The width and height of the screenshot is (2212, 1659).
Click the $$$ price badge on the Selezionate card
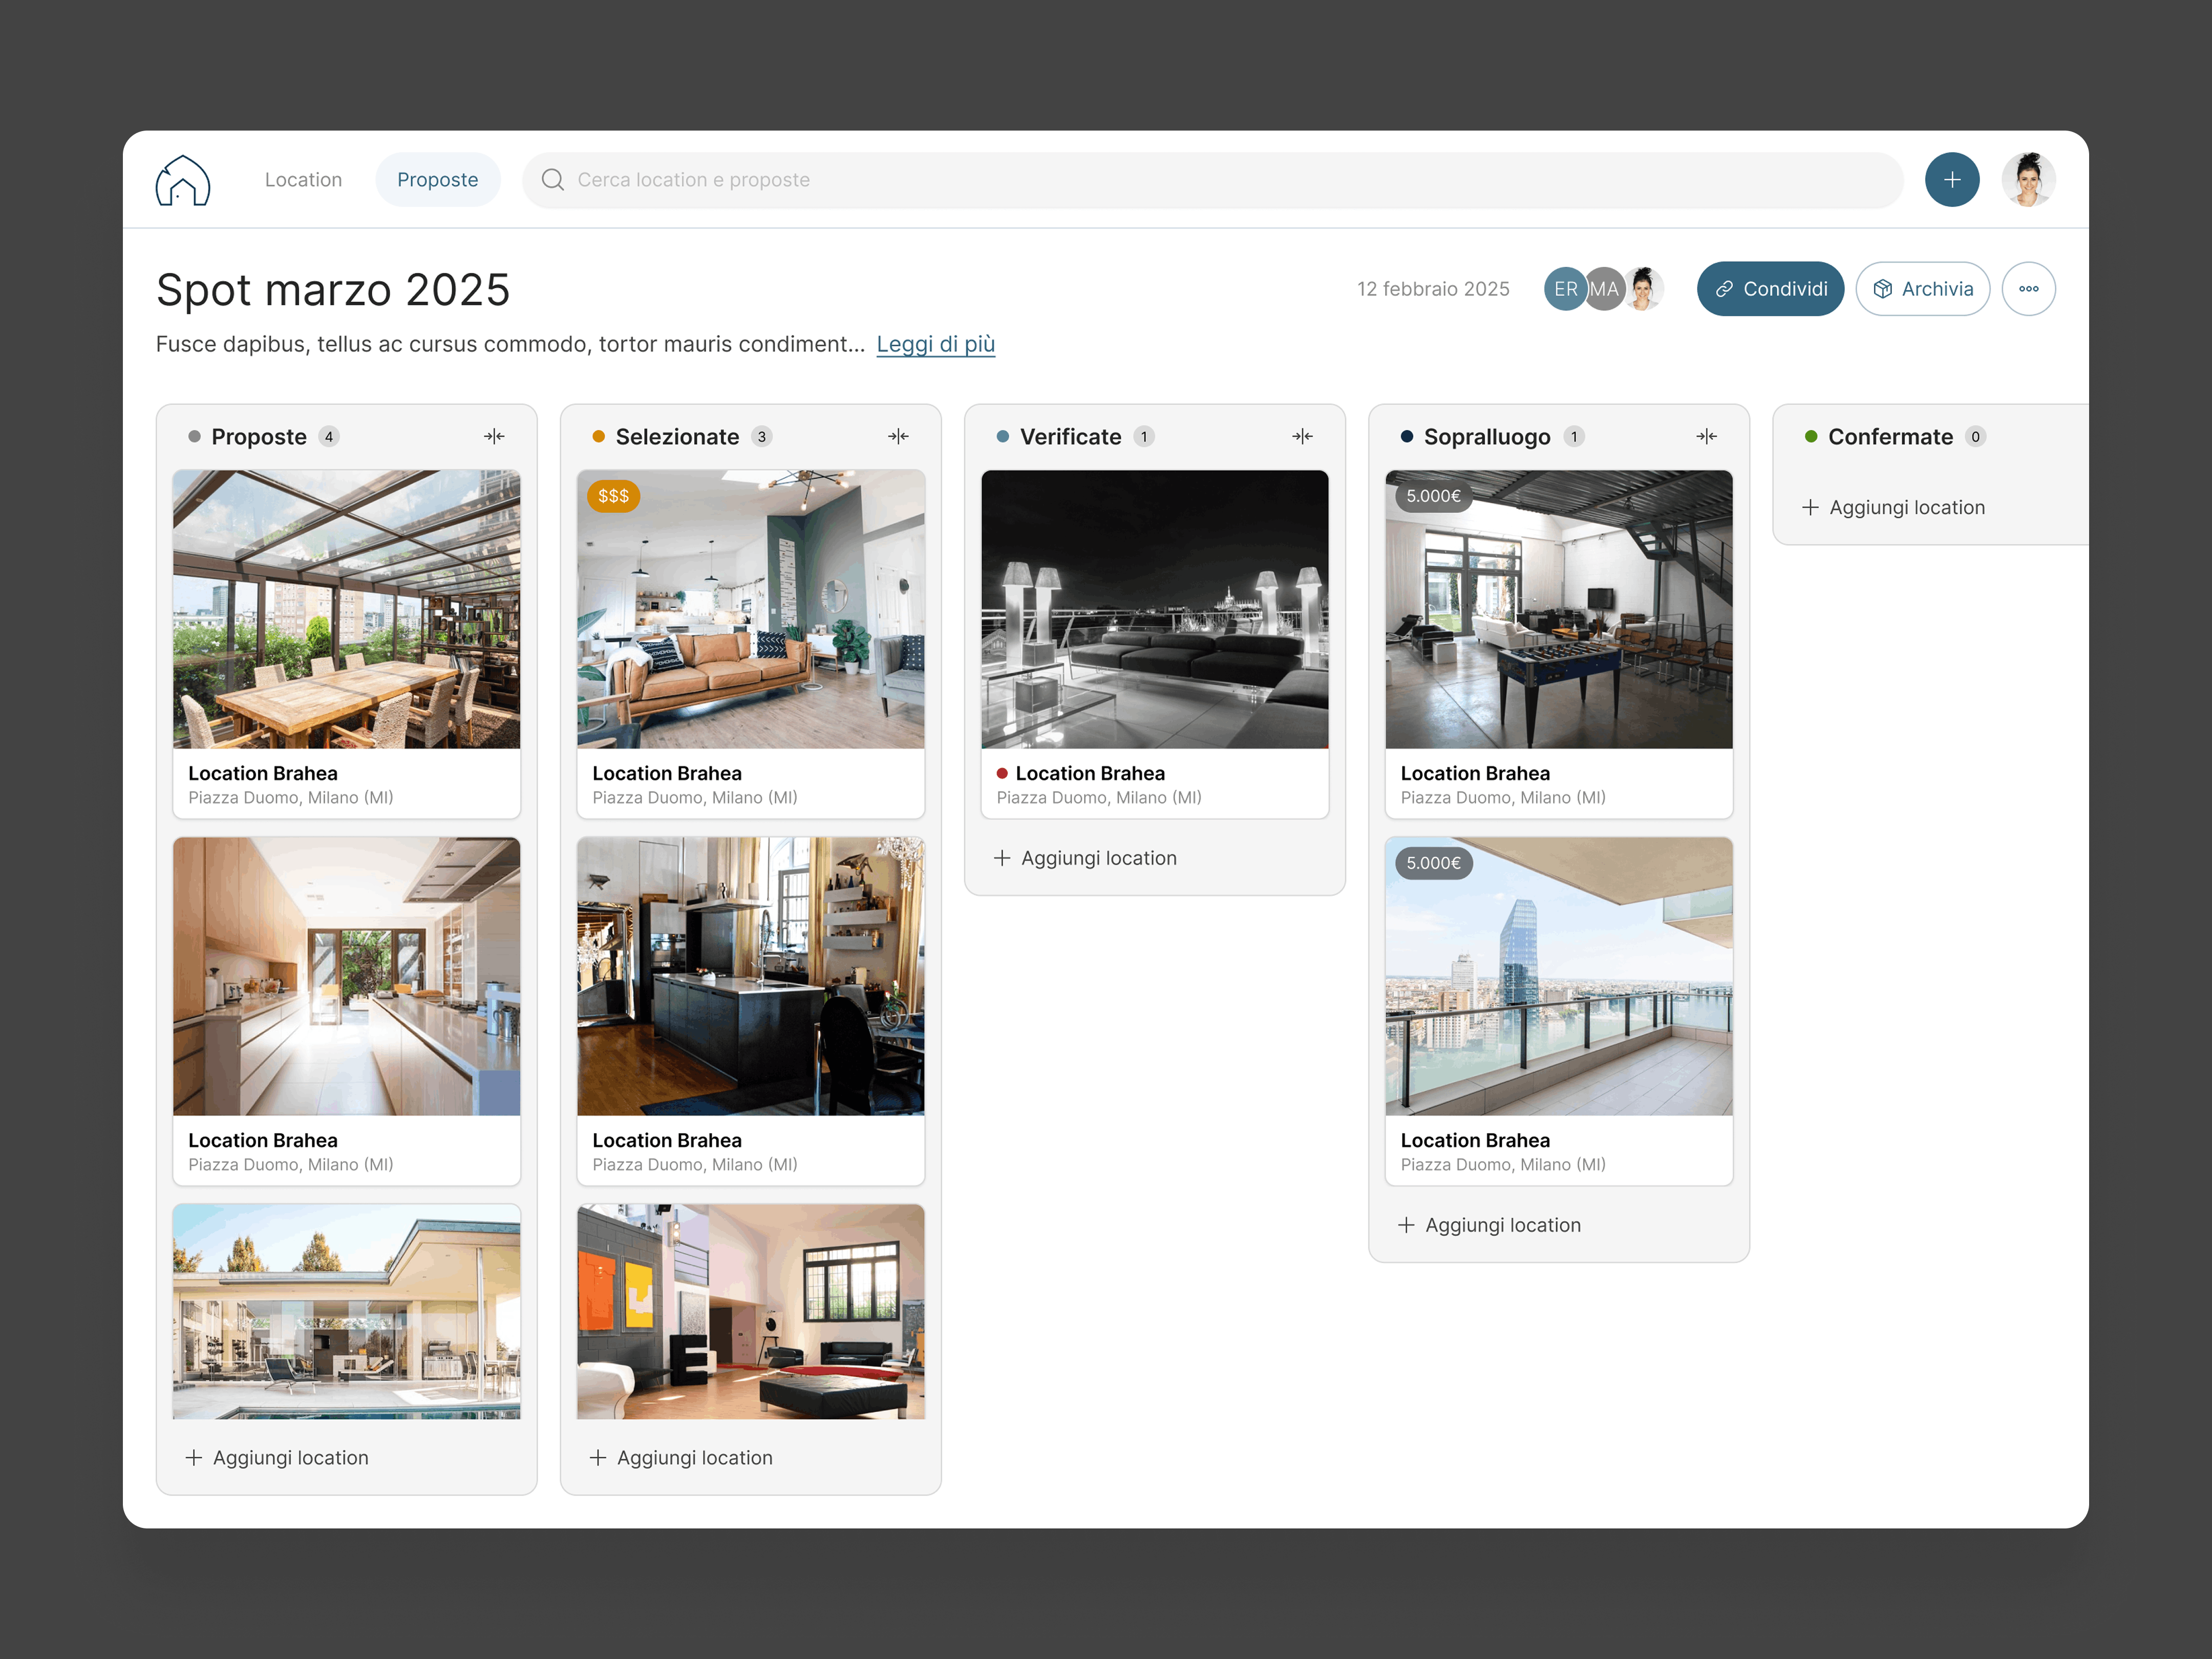tap(612, 496)
